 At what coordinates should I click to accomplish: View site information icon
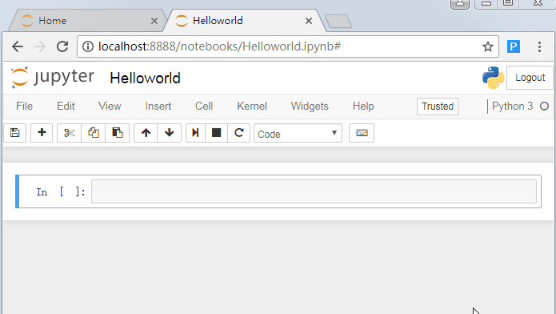point(88,46)
